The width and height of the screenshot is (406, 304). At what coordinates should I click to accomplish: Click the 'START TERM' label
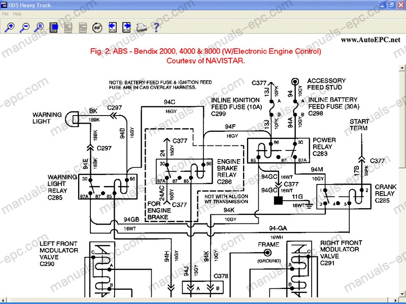359,125
